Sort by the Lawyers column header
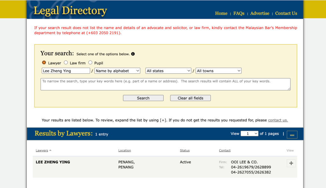The height and width of the screenshot is (188, 326). [x=42, y=150]
